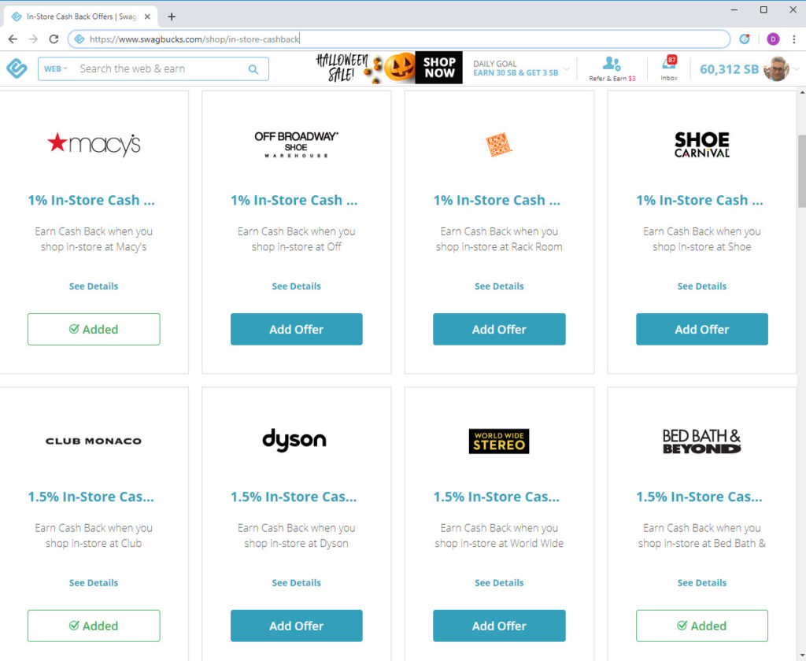The height and width of the screenshot is (661, 806).
Task: Add the Dyson offer
Action: (296, 626)
